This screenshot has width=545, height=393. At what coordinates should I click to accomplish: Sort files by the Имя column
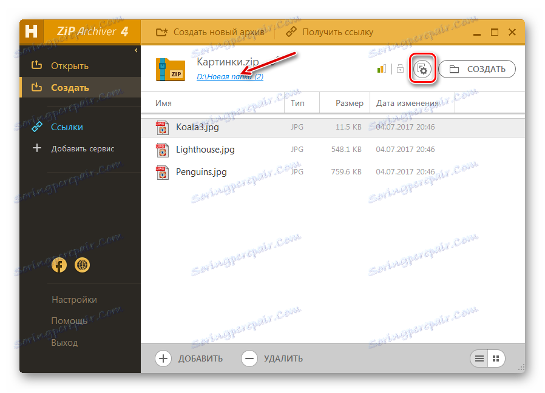212,103
